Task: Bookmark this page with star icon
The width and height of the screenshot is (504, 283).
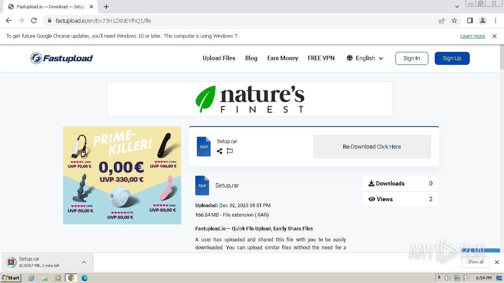Action: (454, 20)
